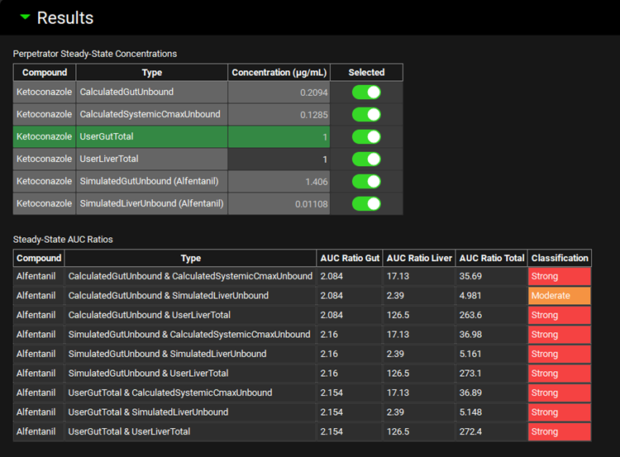Sort by Concentration (µg/mL) column header
The height and width of the screenshot is (457, 620).
(279, 73)
